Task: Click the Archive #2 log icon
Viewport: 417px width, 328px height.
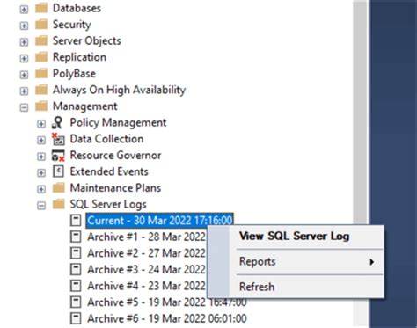Action: click(x=76, y=253)
